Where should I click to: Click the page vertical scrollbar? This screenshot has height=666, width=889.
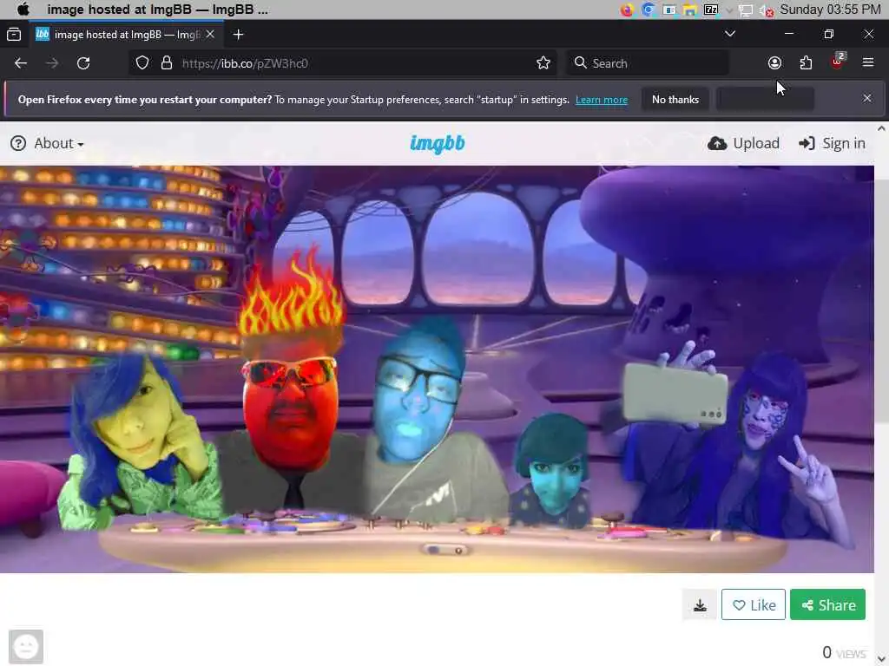882,301
